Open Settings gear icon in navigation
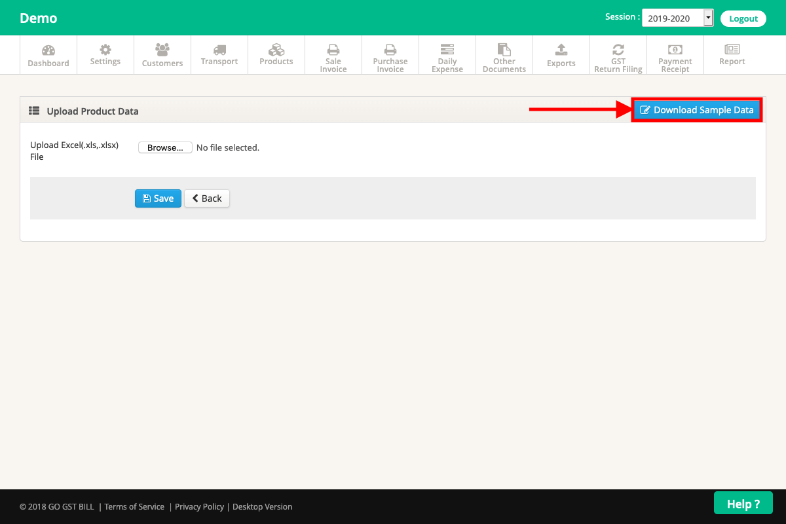786x524 pixels. pyautogui.click(x=105, y=50)
